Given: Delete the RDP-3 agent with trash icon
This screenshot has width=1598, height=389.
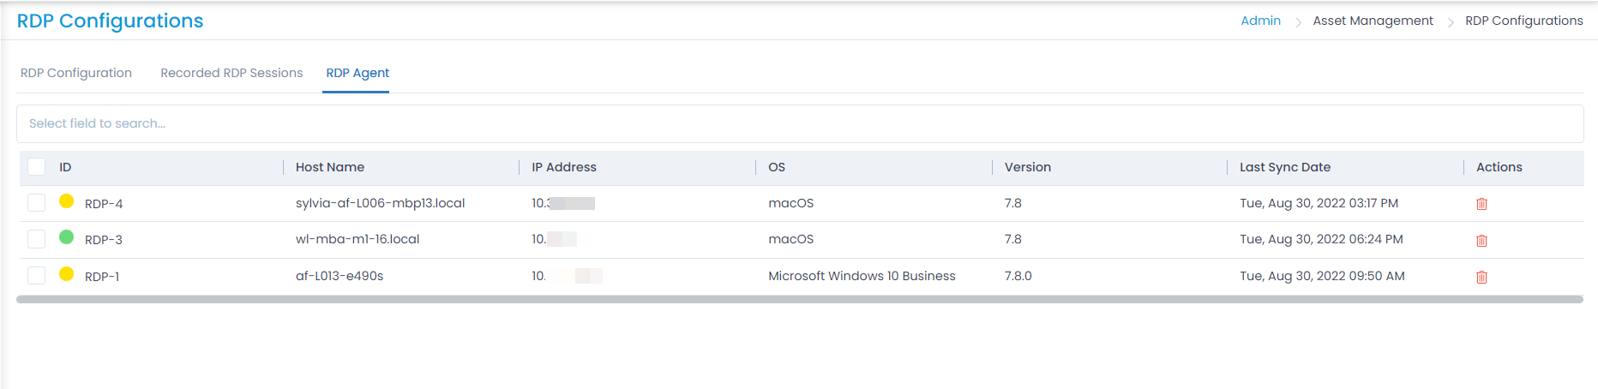Looking at the screenshot, I should point(1481,241).
